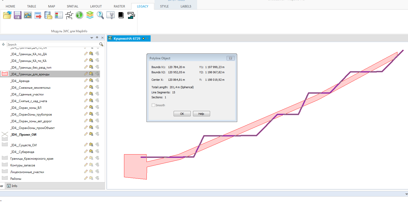Click the window with wrench settings icon

point(111,15)
